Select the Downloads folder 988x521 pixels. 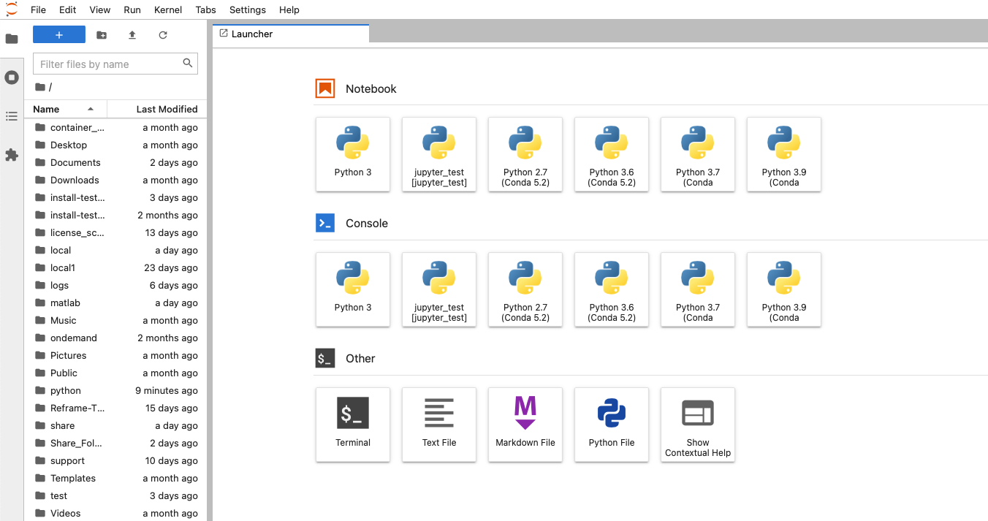click(115, 180)
